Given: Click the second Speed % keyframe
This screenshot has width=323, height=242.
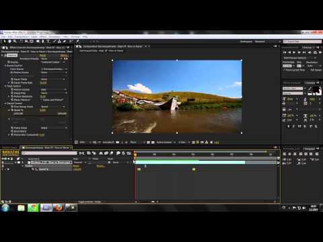Looking at the screenshot, I should coord(194,169).
